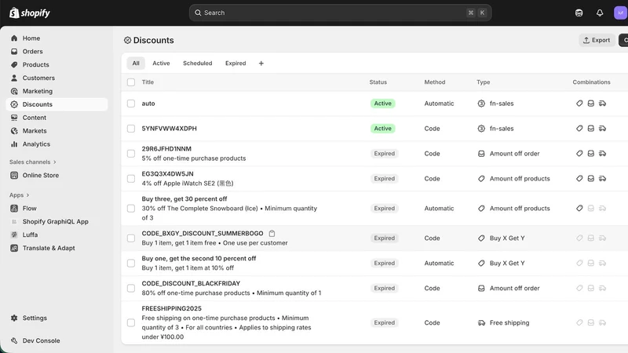Click 'Automatic' method in Buy three row
The width and height of the screenshot is (628, 353).
(x=439, y=208)
